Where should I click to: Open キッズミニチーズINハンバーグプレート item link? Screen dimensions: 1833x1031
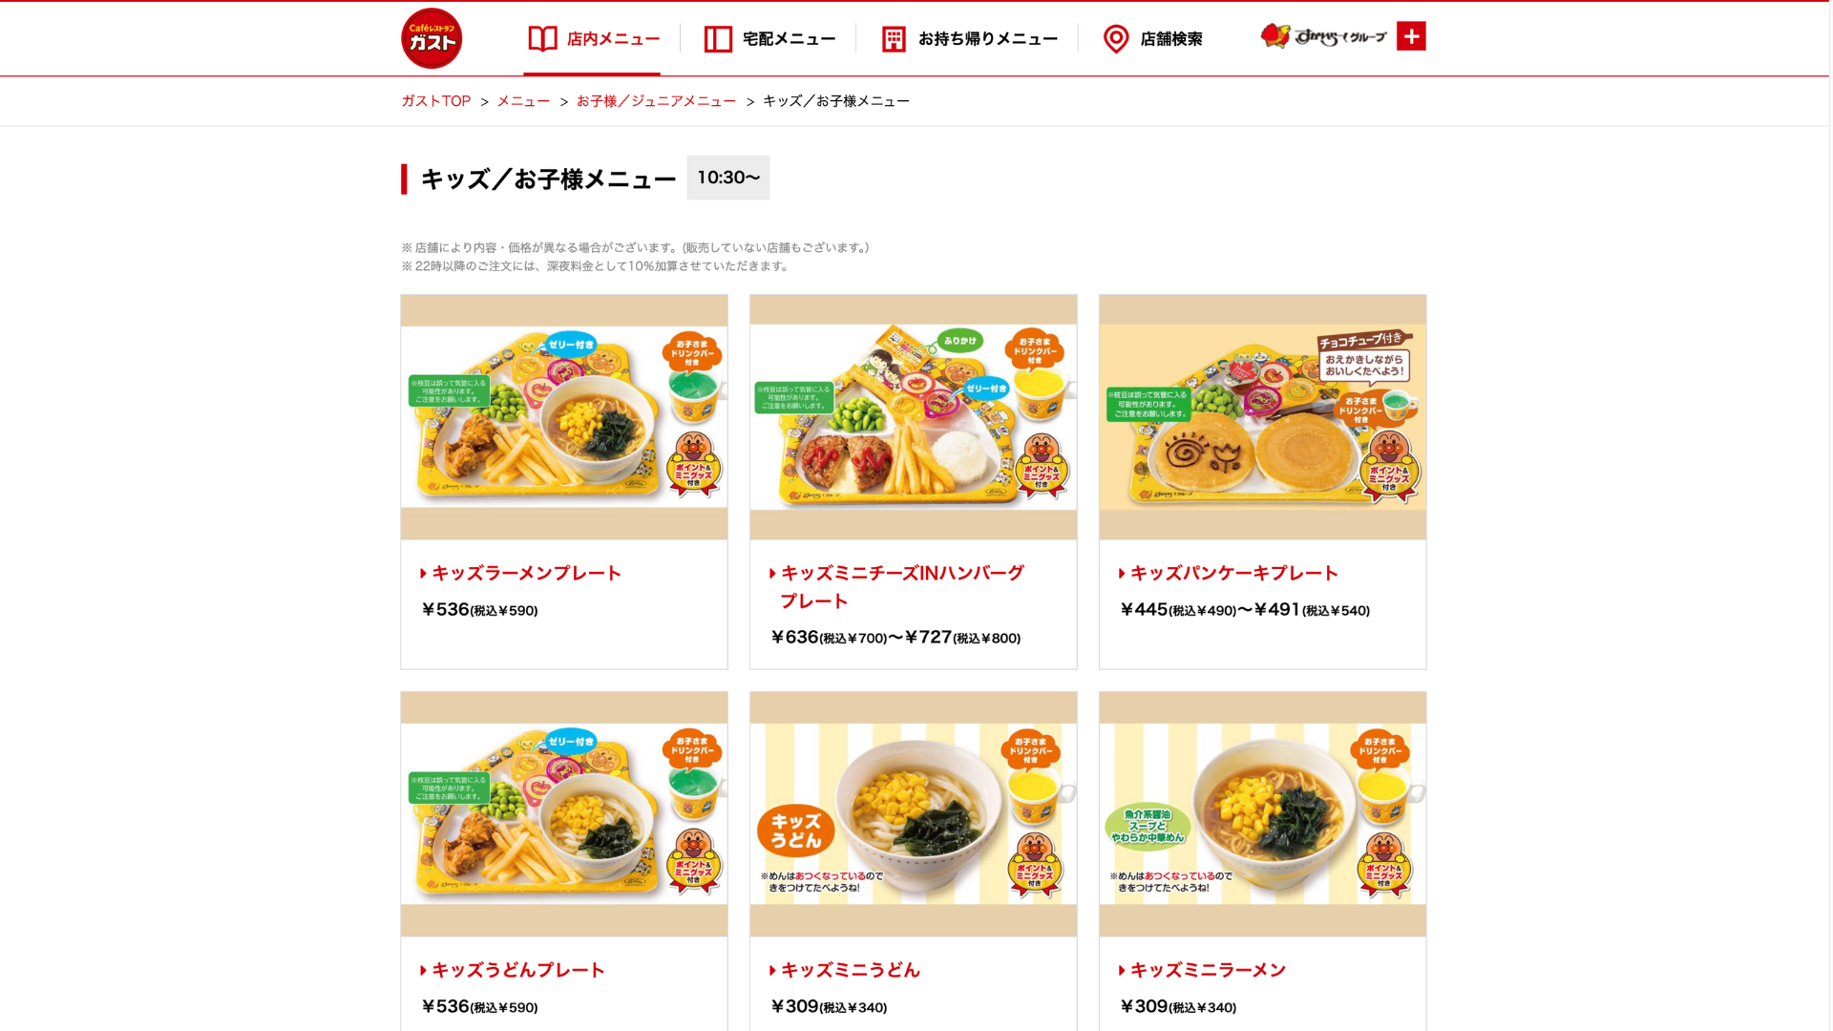point(902,587)
